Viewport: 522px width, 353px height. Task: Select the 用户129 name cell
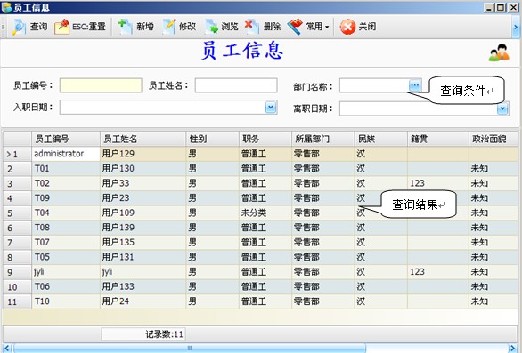point(143,154)
